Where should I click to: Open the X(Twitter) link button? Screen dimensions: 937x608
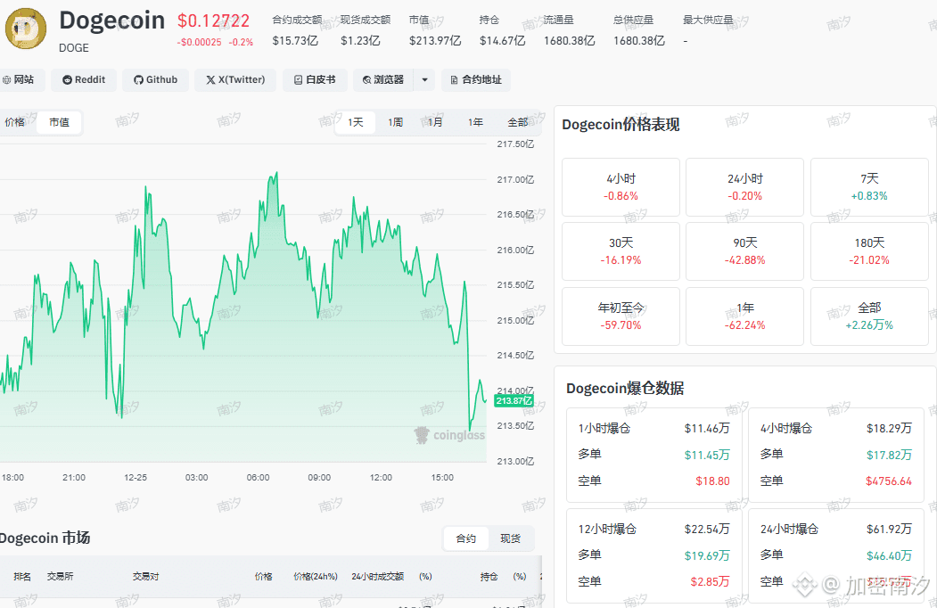[234, 79]
